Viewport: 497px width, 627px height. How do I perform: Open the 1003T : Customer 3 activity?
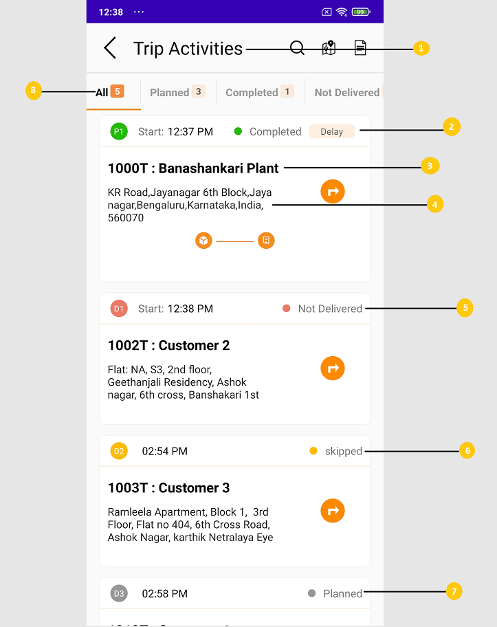(x=169, y=488)
